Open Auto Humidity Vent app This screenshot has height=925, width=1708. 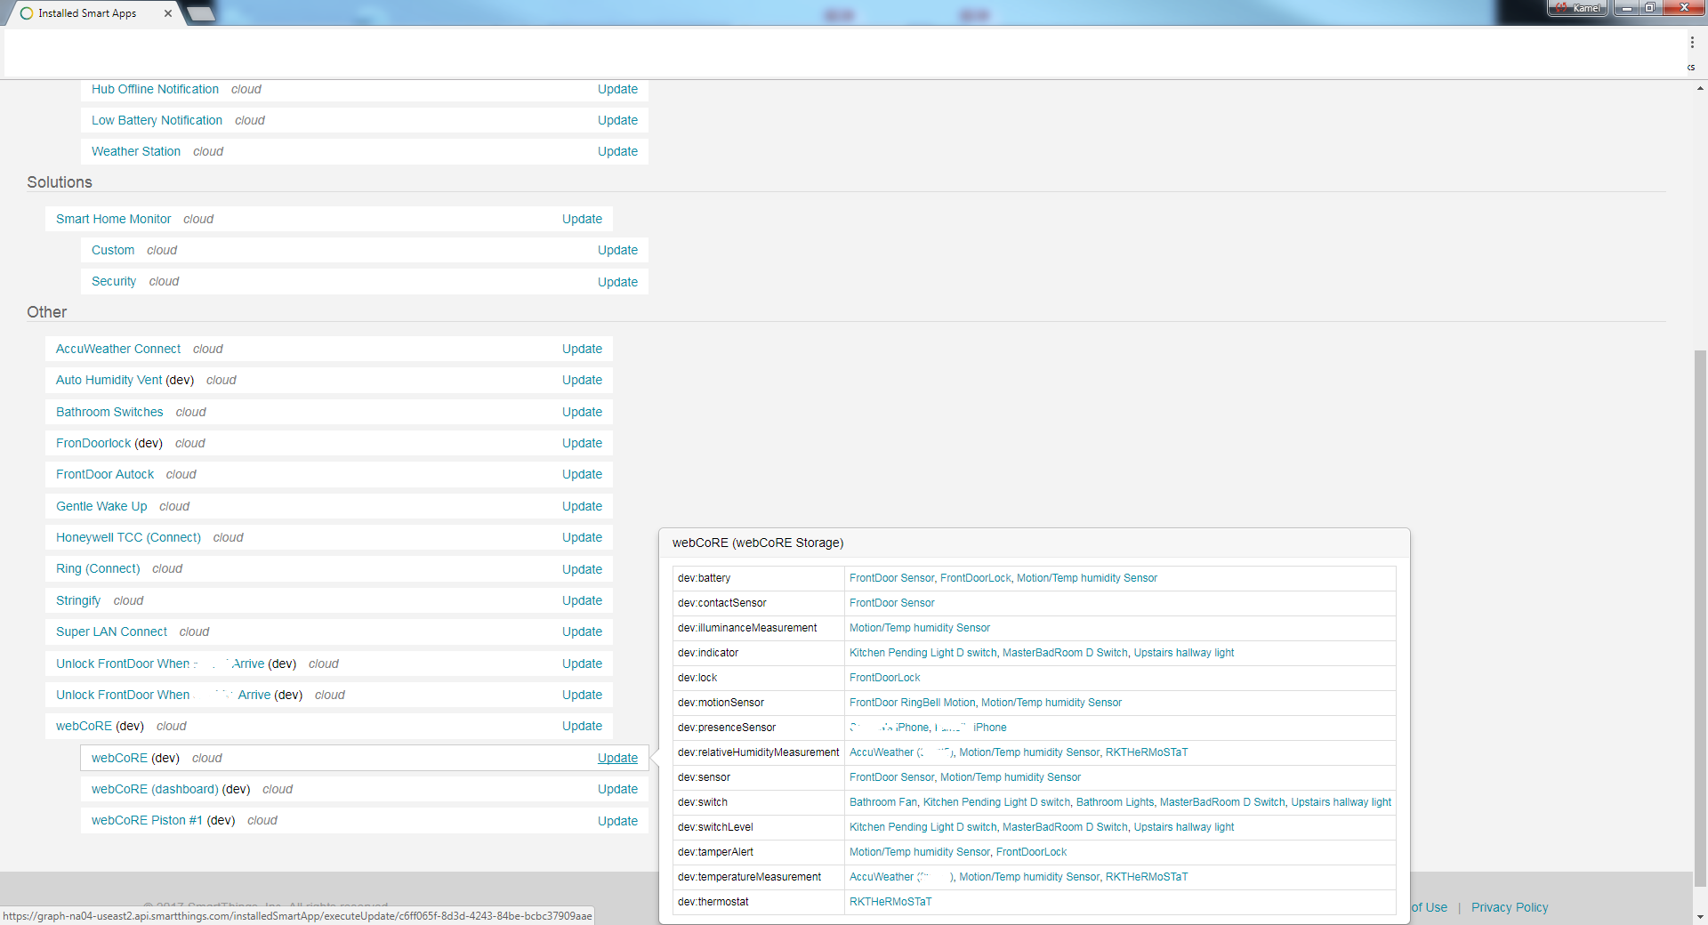[109, 380]
